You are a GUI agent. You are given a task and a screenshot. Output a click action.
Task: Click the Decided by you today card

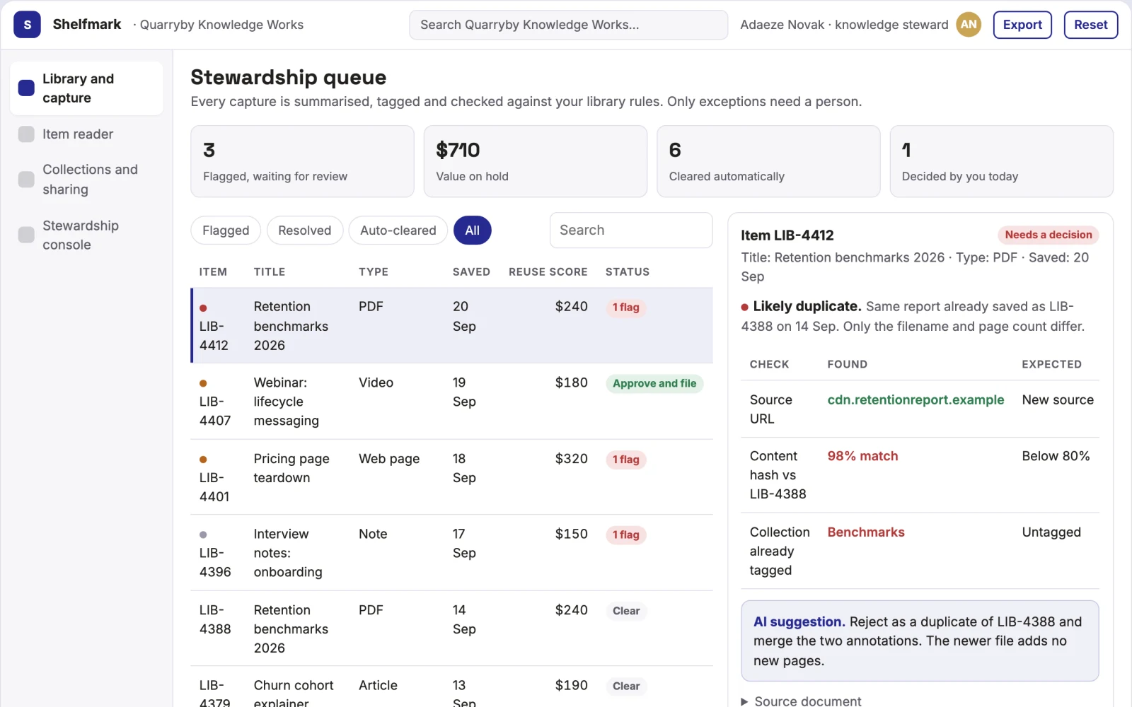point(1001,161)
